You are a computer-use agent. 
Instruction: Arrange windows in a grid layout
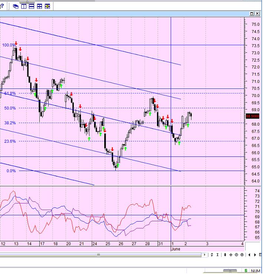[39, 6]
